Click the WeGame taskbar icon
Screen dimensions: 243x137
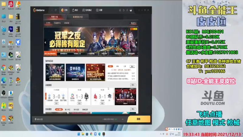[x=104, y=134]
